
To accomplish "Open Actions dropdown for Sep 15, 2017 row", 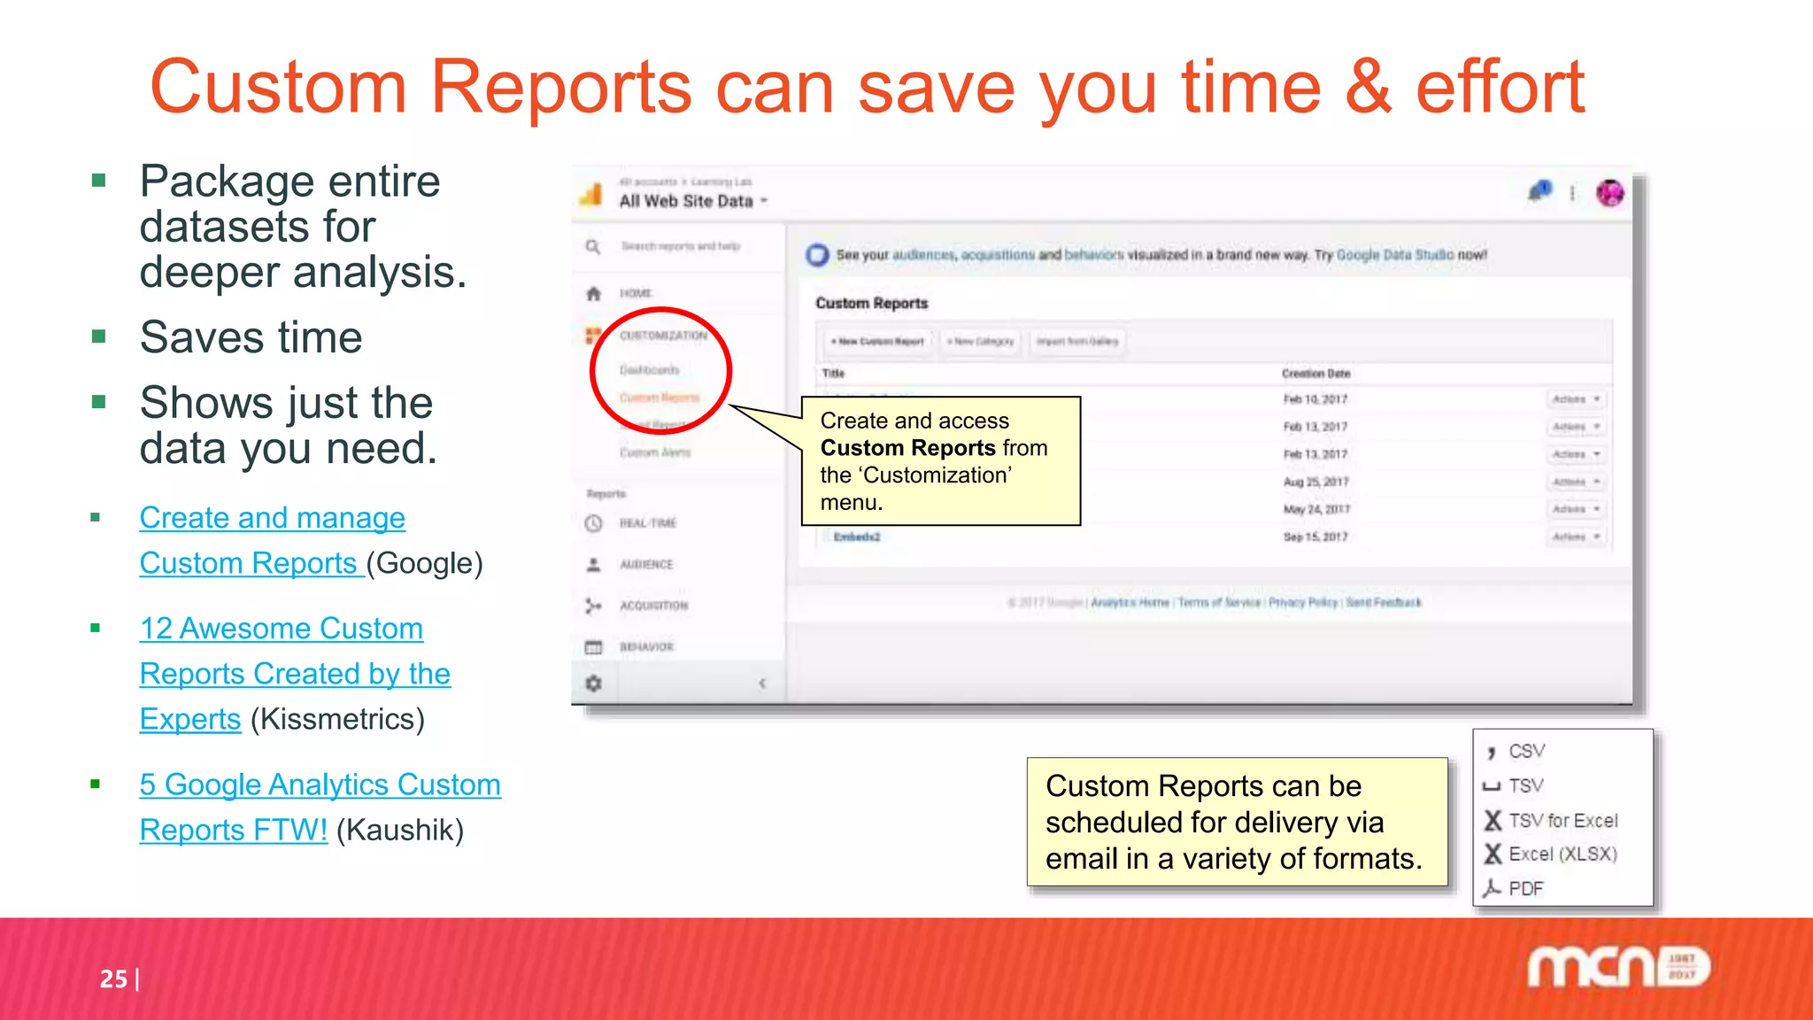I will 1576,537.
